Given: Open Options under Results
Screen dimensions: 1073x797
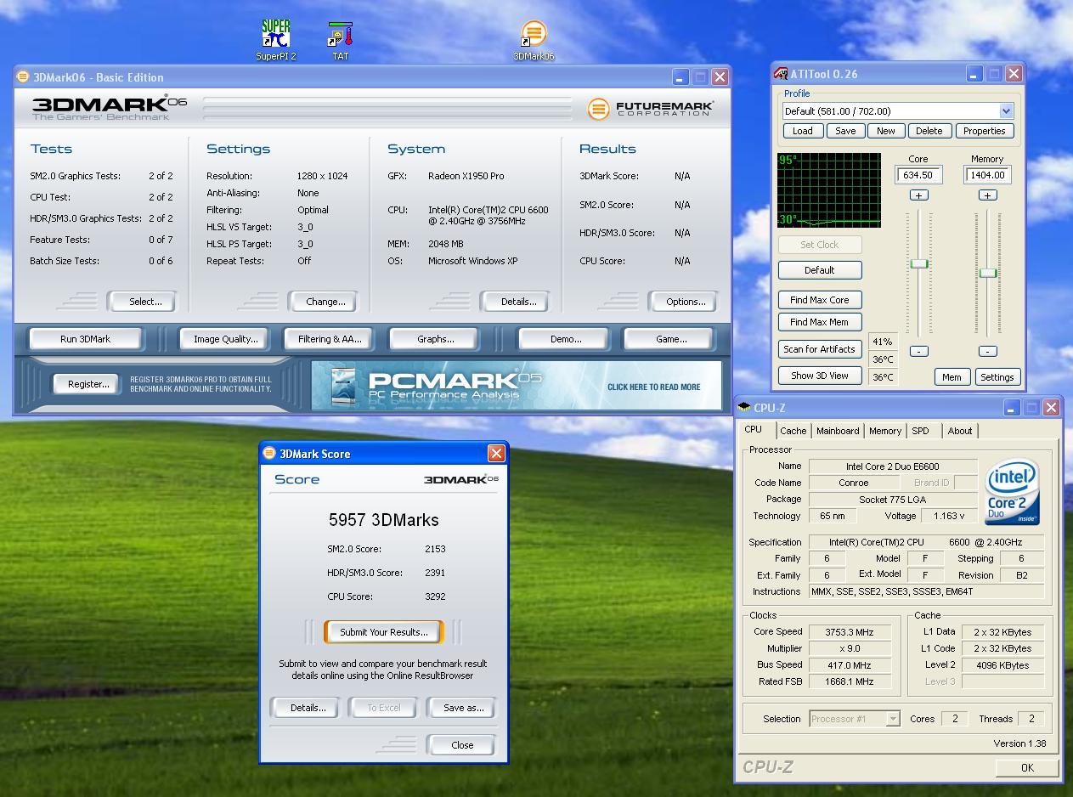Looking at the screenshot, I should (686, 302).
